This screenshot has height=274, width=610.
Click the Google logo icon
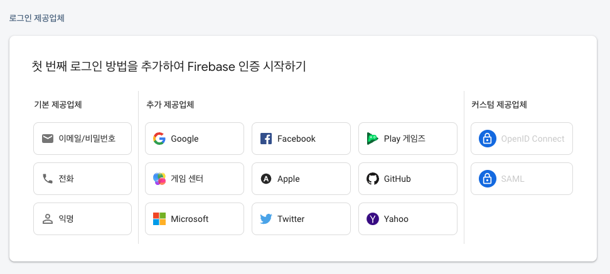point(159,139)
